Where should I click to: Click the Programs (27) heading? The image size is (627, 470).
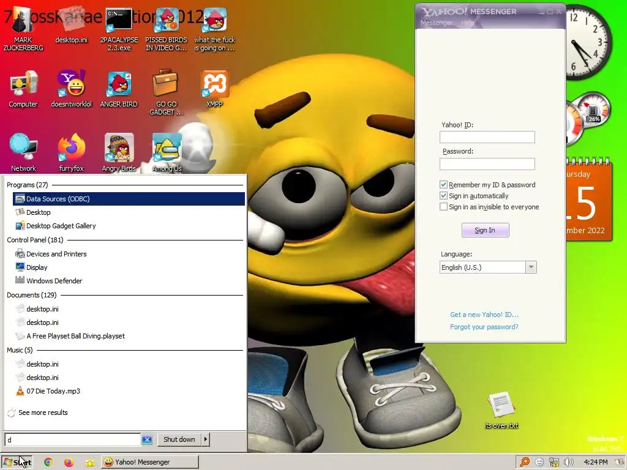pos(27,185)
